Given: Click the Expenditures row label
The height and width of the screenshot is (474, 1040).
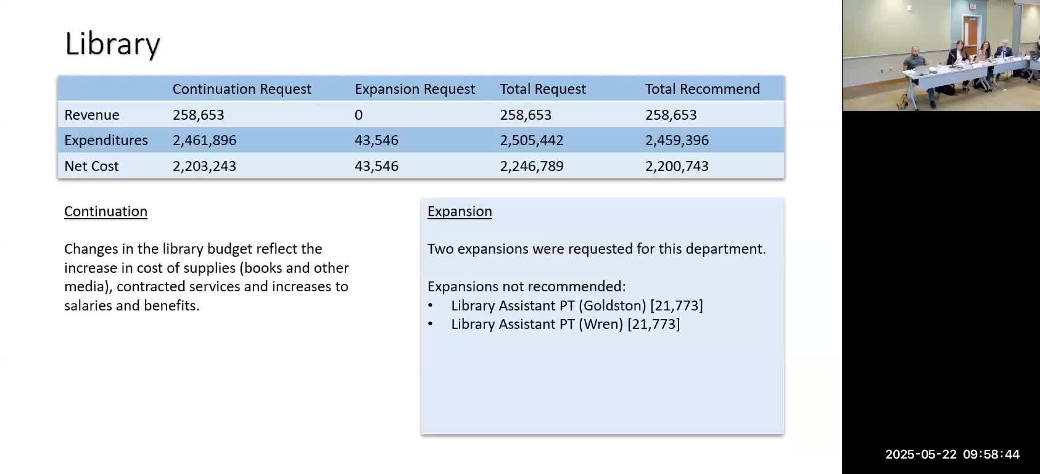Looking at the screenshot, I should 106,140.
